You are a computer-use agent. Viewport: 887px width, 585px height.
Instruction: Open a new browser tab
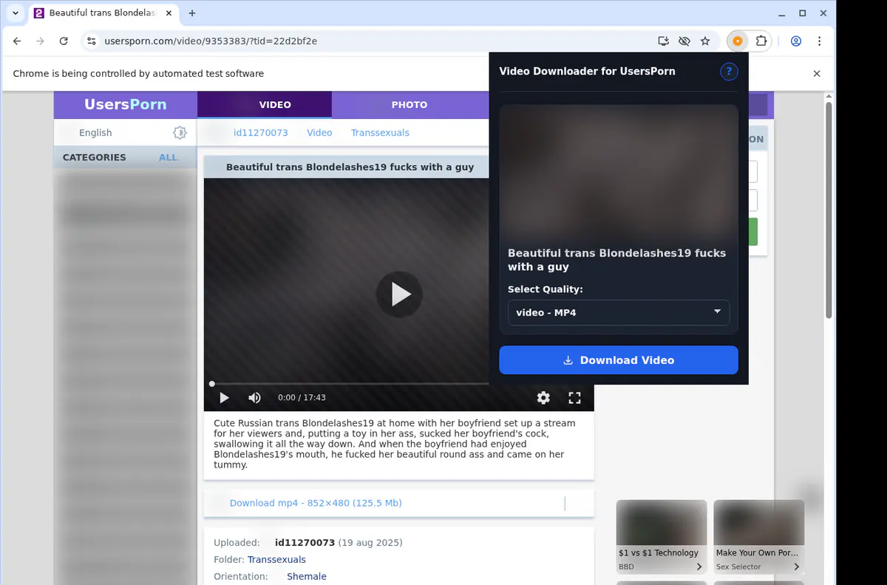click(192, 13)
